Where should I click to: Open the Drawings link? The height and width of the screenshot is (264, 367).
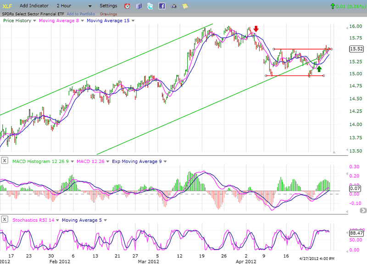click(108, 14)
